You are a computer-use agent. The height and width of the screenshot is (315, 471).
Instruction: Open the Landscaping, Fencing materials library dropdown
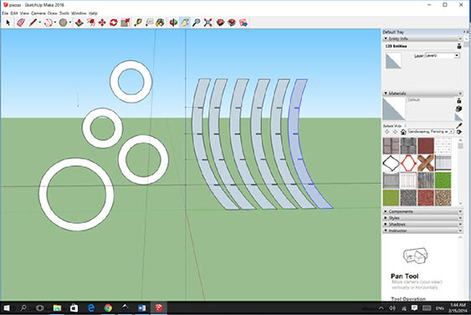(x=431, y=132)
